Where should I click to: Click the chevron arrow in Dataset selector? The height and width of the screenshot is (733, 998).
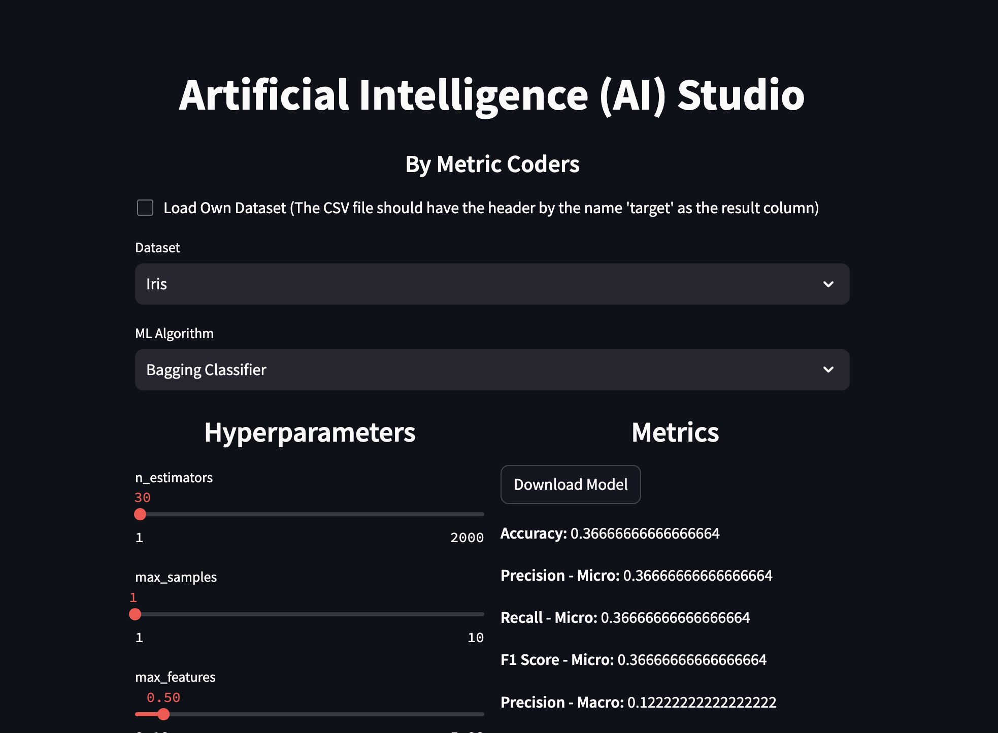[828, 284]
